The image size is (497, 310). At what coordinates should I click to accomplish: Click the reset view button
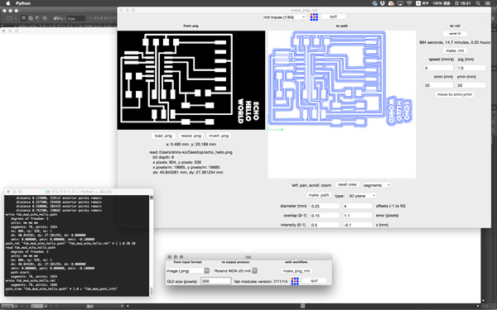(x=347, y=184)
